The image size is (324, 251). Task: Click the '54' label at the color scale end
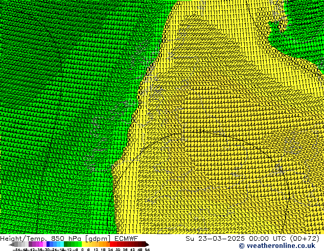pyautogui.click(x=147, y=249)
